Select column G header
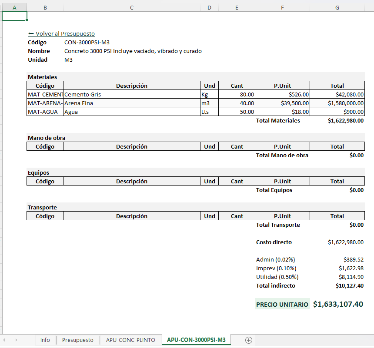The image size is (374, 348). click(337, 8)
